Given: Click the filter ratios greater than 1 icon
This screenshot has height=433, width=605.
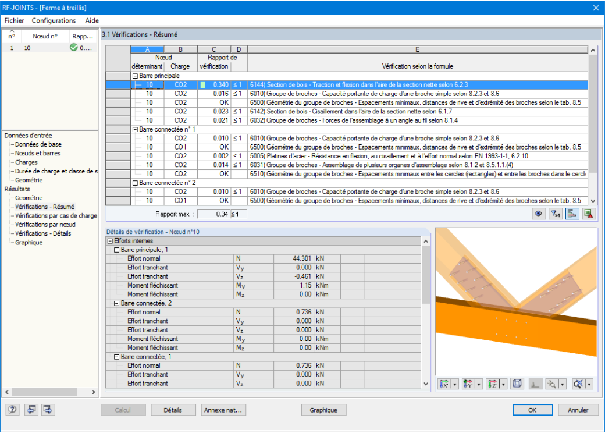Looking at the screenshot, I should click(555, 214).
